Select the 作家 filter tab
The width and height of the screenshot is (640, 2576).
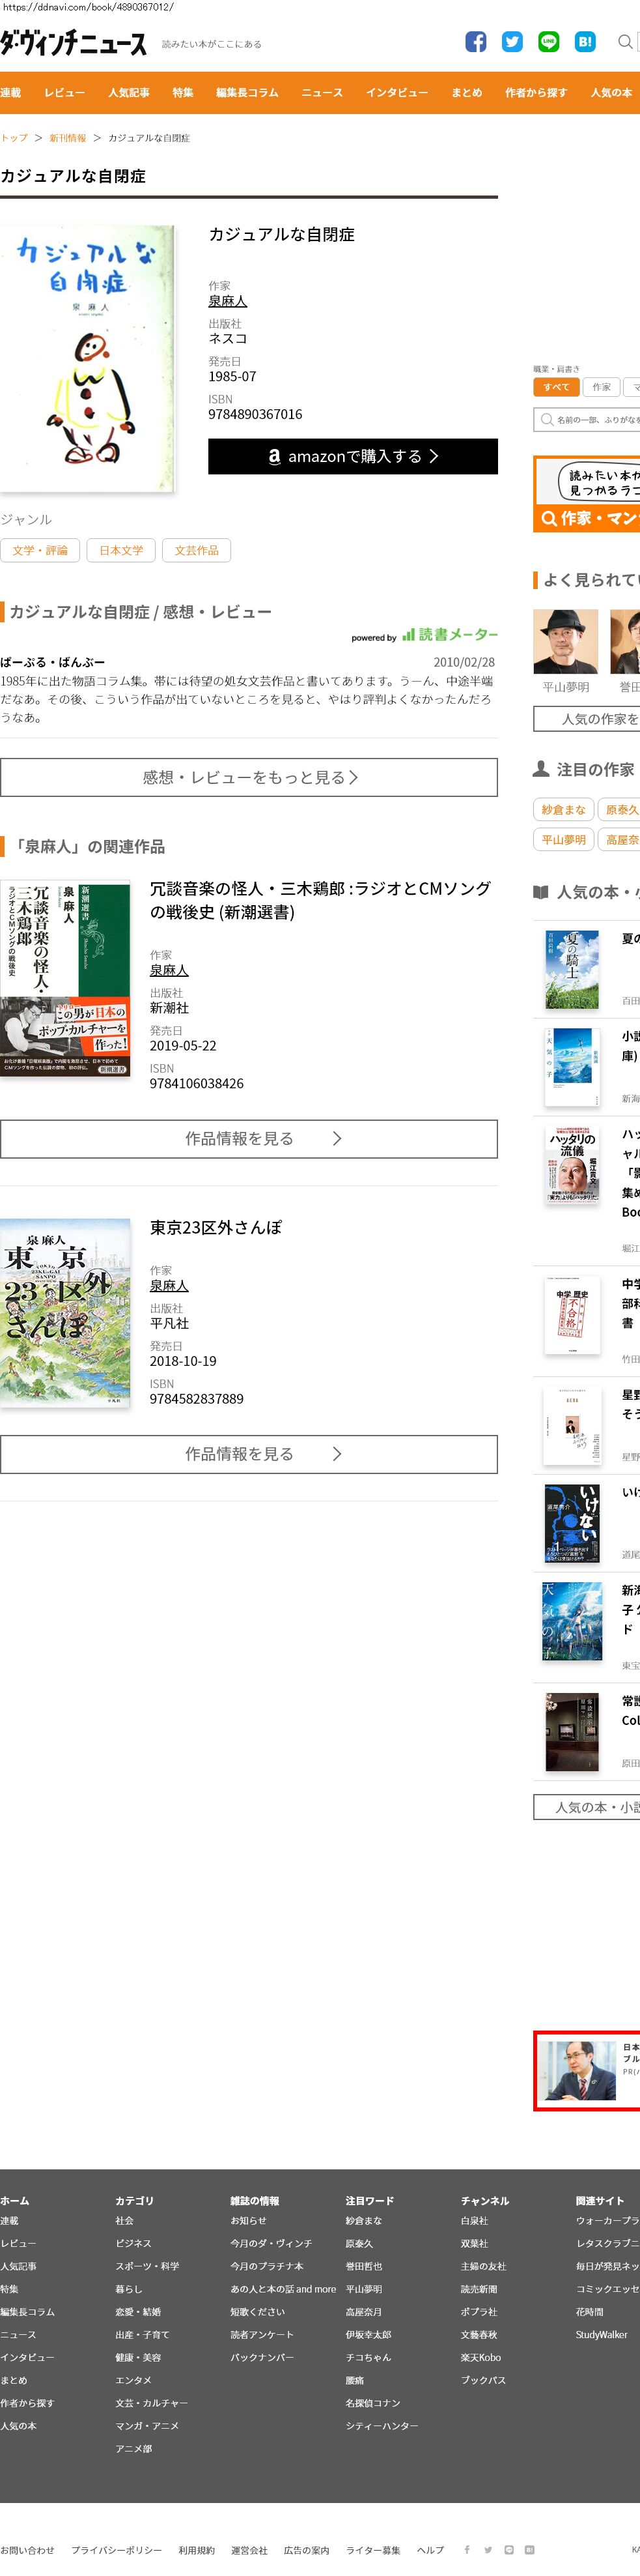tap(601, 387)
